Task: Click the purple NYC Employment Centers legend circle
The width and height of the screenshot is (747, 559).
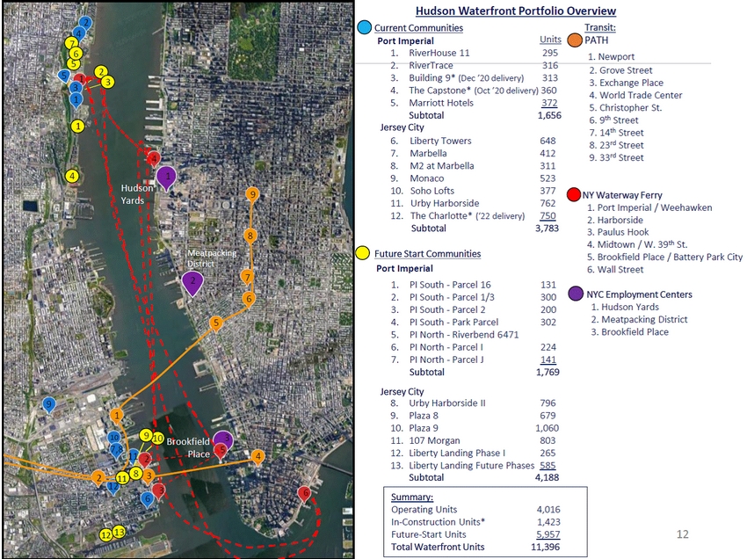Action: [576, 294]
